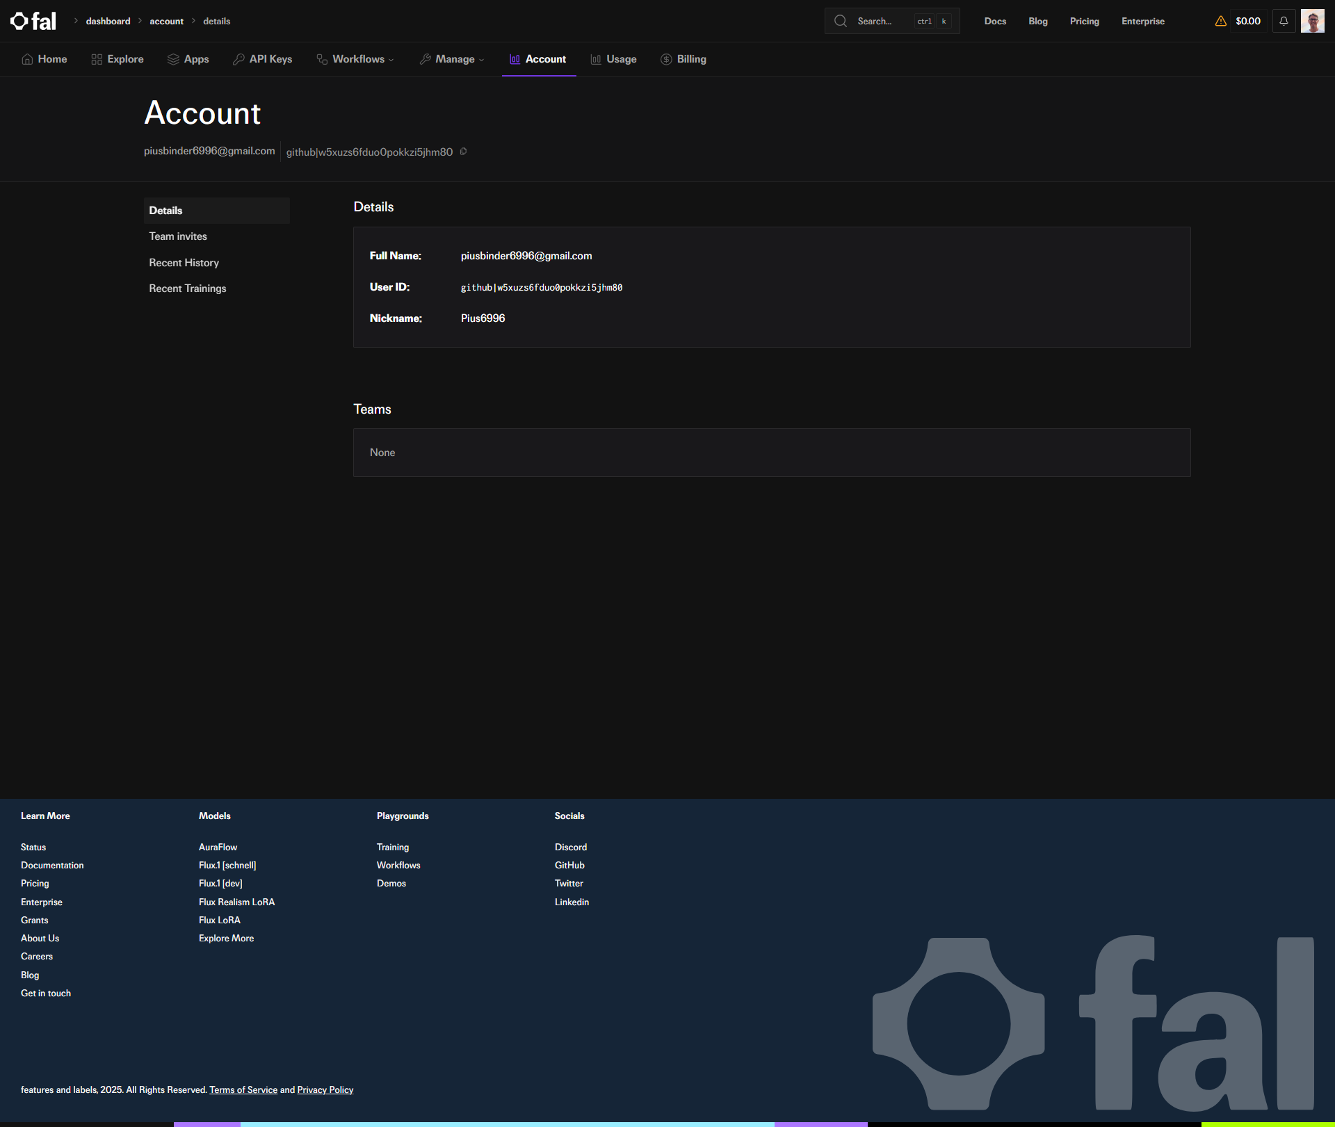This screenshot has width=1335, height=1127.
Task: Select Team invites in sidebar
Action: 178,236
